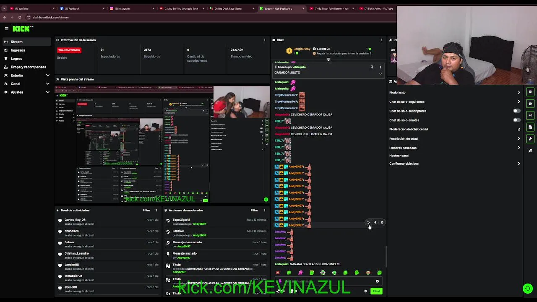
Task: Click the chat panel vertical scrollbar
Action: [x=386, y=256]
